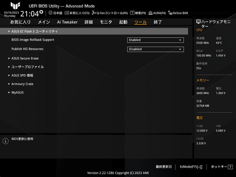This screenshot has width=236, height=177.
Task: Expand ASUS SPD 情報 entry
Action: [22, 76]
